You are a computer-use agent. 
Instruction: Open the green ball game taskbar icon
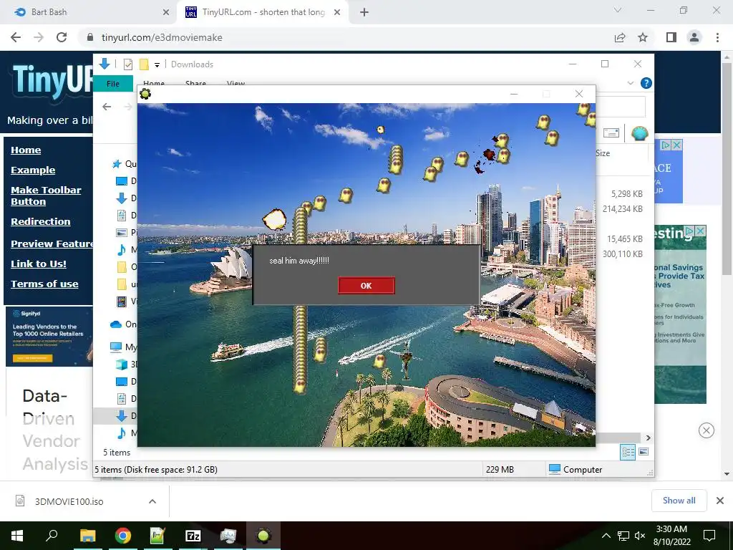click(x=263, y=536)
